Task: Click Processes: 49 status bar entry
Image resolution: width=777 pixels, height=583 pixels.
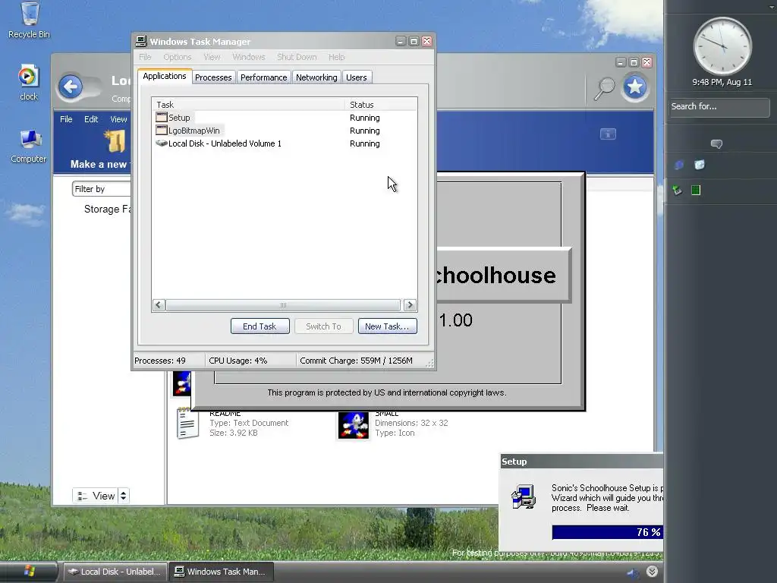Action: 160,361
